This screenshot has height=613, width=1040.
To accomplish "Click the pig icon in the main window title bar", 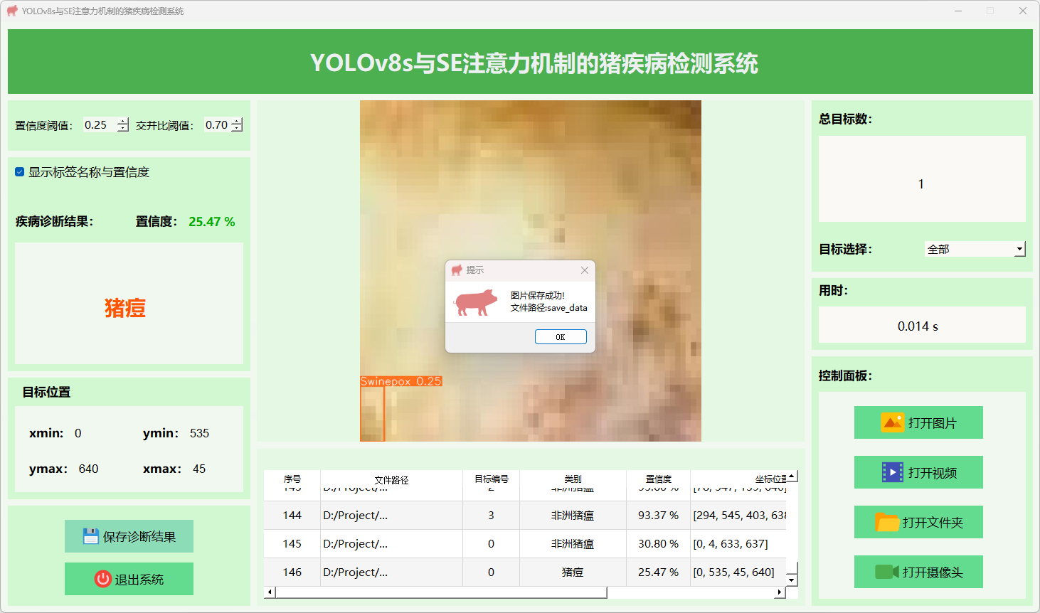I will [12, 11].
